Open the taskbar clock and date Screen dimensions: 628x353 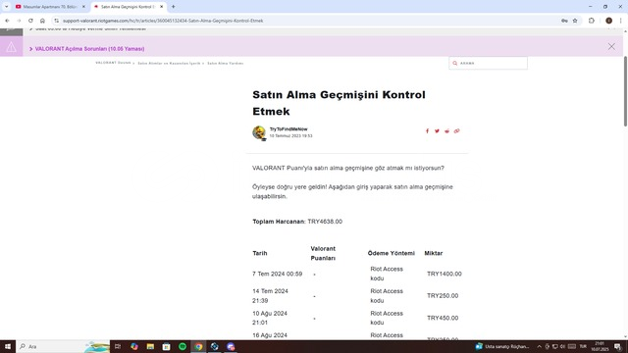pos(600,346)
